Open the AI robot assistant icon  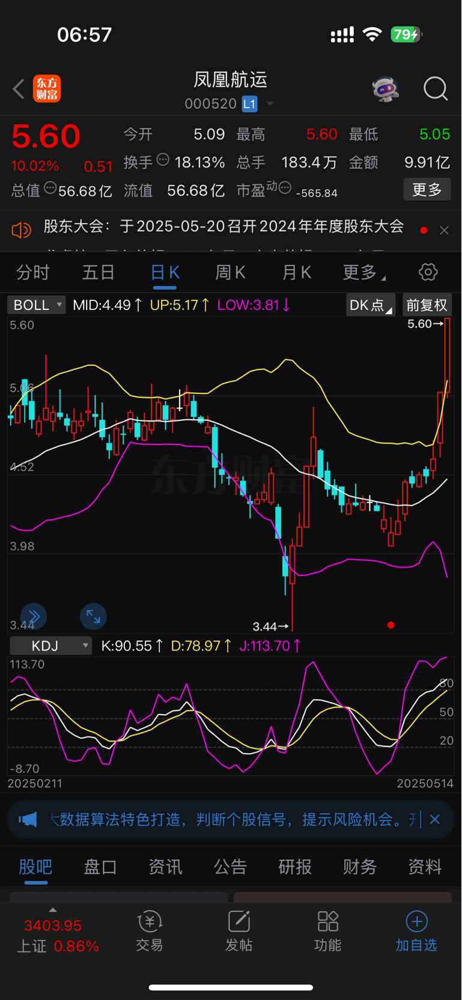tap(385, 89)
